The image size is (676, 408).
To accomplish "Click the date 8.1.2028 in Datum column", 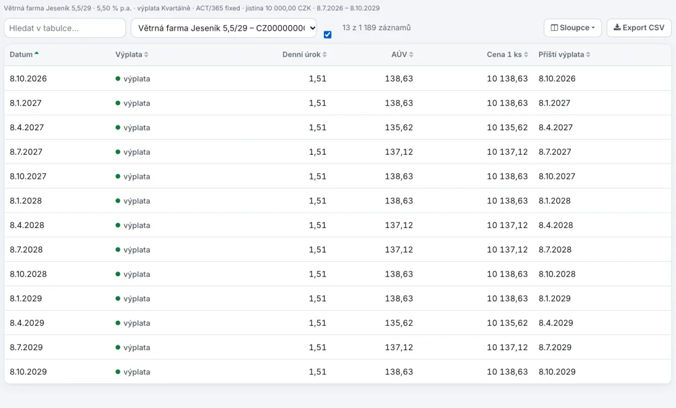I will [25, 201].
